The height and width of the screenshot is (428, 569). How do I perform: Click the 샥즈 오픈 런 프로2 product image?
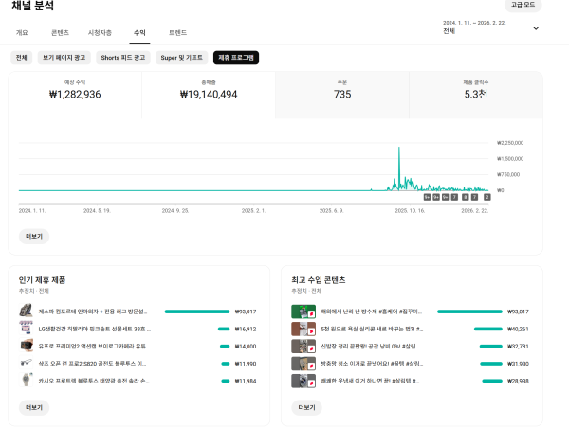(26, 363)
